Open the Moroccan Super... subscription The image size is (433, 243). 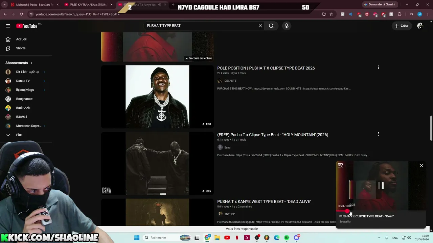point(26,126)
